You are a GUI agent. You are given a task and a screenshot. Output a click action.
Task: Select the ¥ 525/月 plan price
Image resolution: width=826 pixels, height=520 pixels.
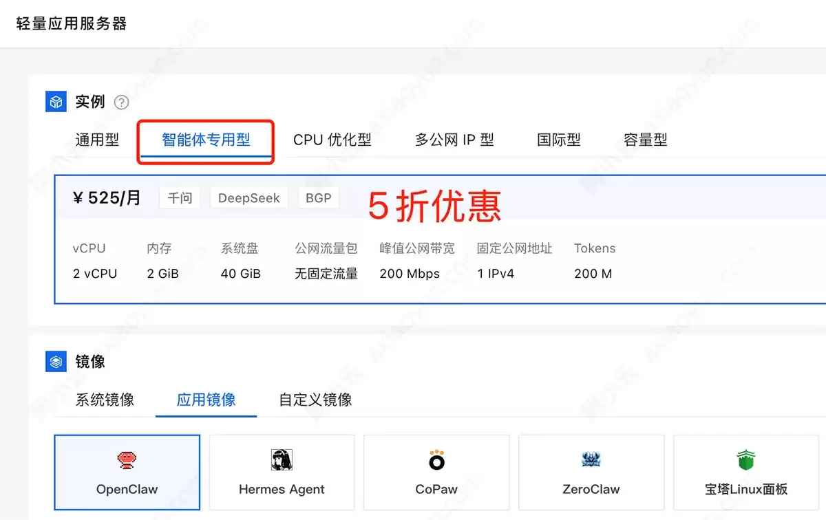[107, 198]
